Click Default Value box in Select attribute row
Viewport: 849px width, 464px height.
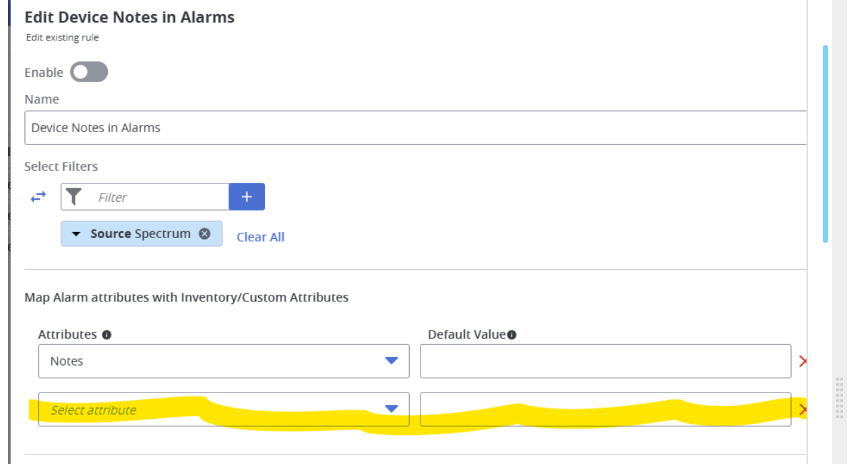pos(606,409)
